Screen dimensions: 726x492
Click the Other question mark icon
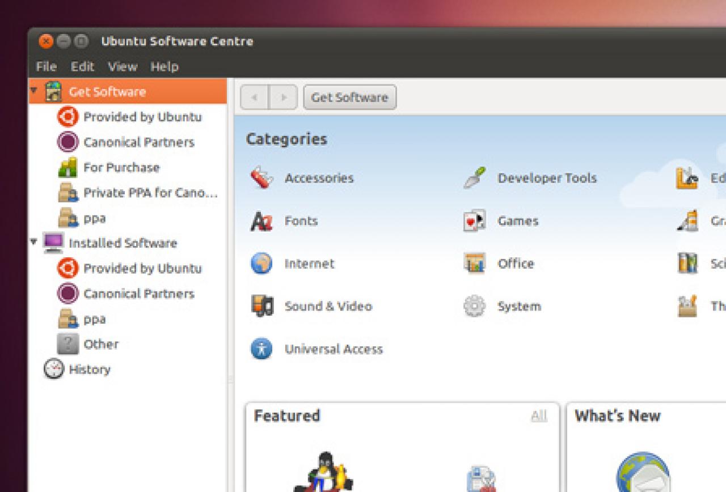[67, 343]
